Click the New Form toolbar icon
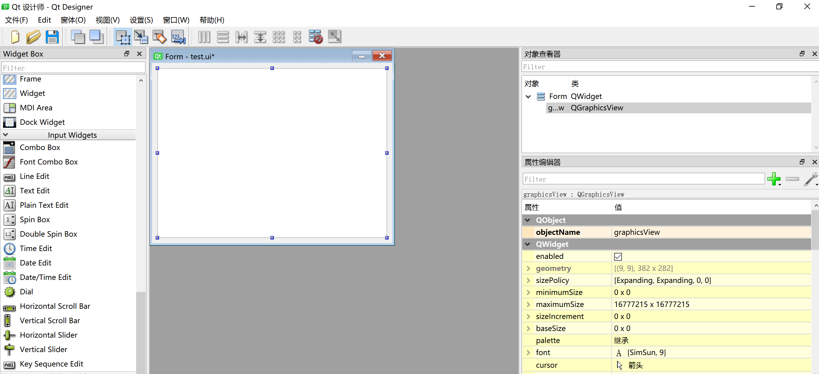Viewport: 819px width, 374px height. [15, 37]
